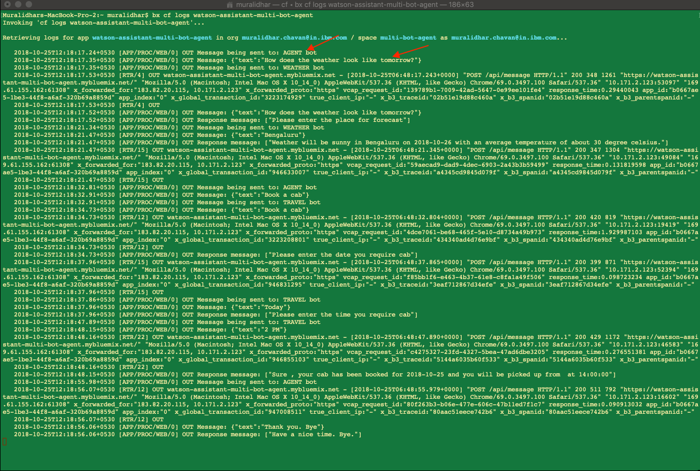Viewport: 700px width, 471px height.
Task: Click the 12:18:32.91 'TRAVEL bot' log line
Action: click(167, 203)
